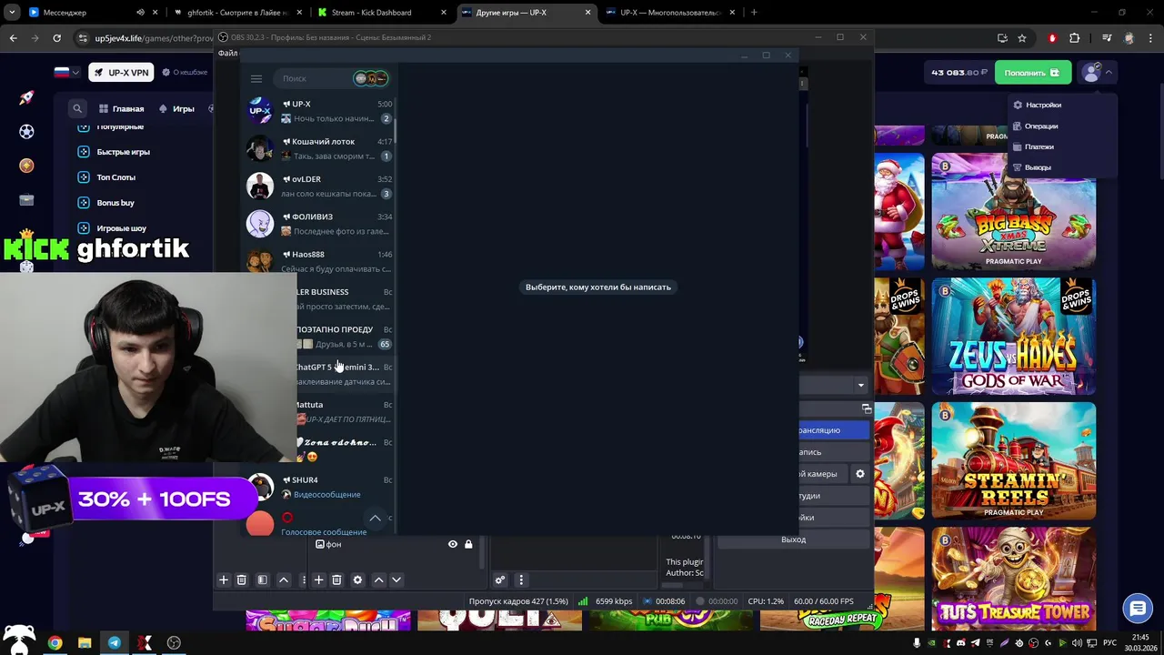Open the Кошачий лоток chat
The height and width of the screenshot is (655, 1164).
point(319,148)
